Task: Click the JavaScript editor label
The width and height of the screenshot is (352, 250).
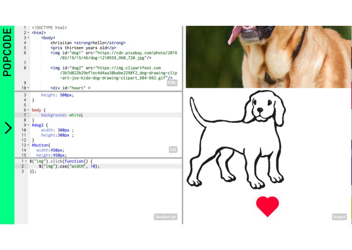Action: [166, 217]
